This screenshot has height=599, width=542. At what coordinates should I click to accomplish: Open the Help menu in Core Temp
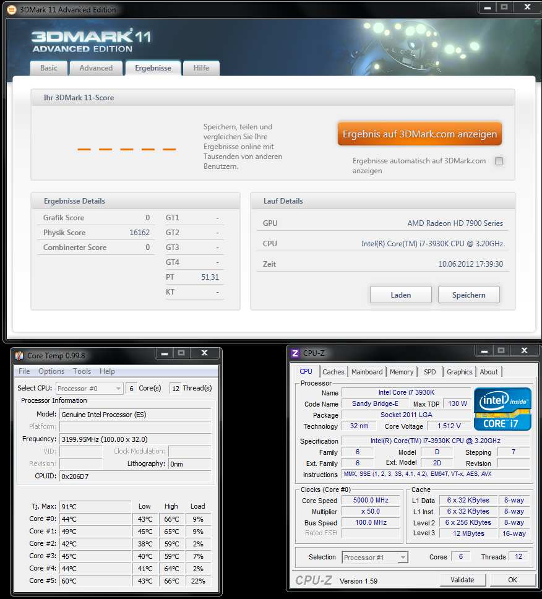point(107,371)
